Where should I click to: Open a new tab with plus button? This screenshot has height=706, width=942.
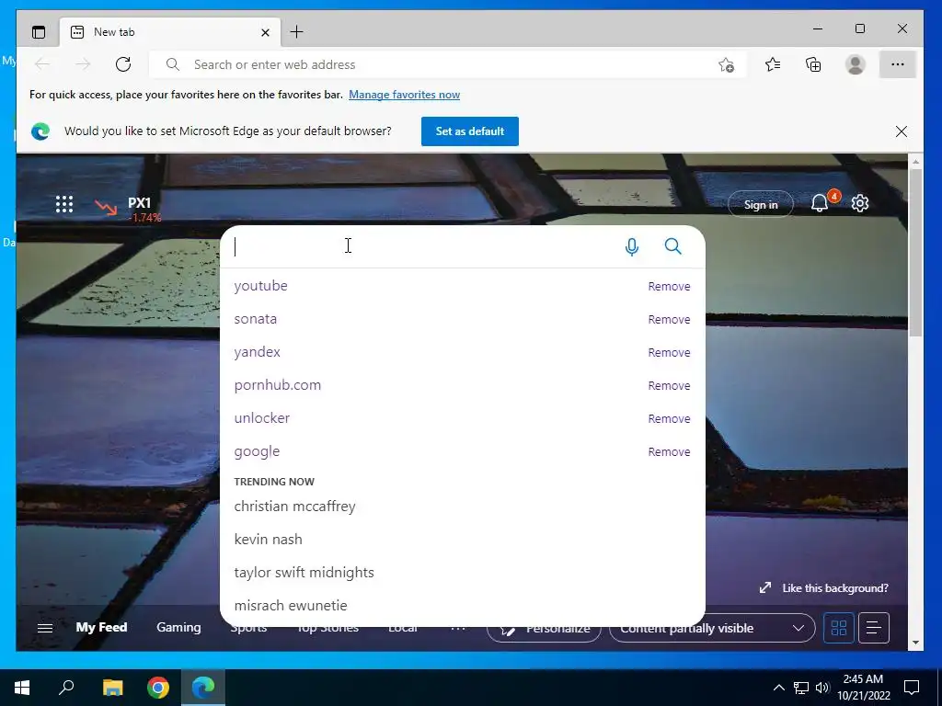point(297,32)
